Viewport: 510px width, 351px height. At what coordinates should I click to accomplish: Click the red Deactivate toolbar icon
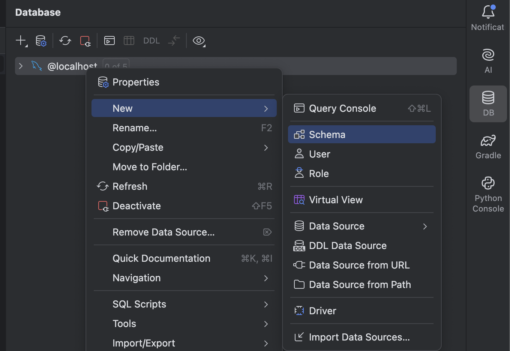click(x=85, y=40)
